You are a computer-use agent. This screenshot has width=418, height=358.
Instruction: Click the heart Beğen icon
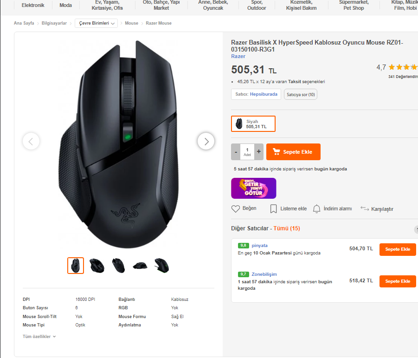pos(236,208)
